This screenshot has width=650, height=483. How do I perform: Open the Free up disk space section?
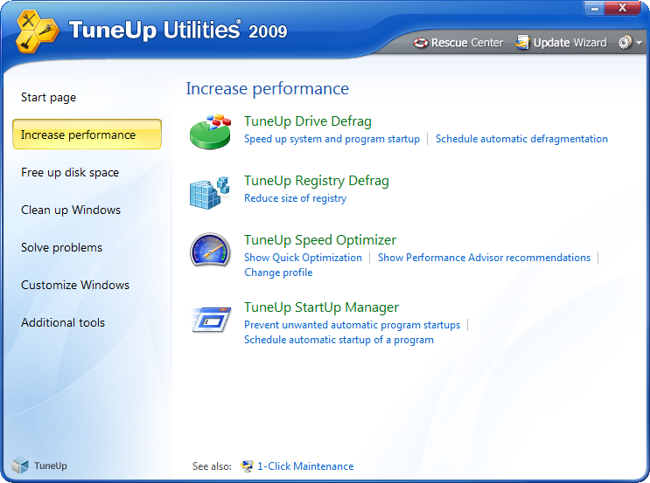(x=70, y=172)
